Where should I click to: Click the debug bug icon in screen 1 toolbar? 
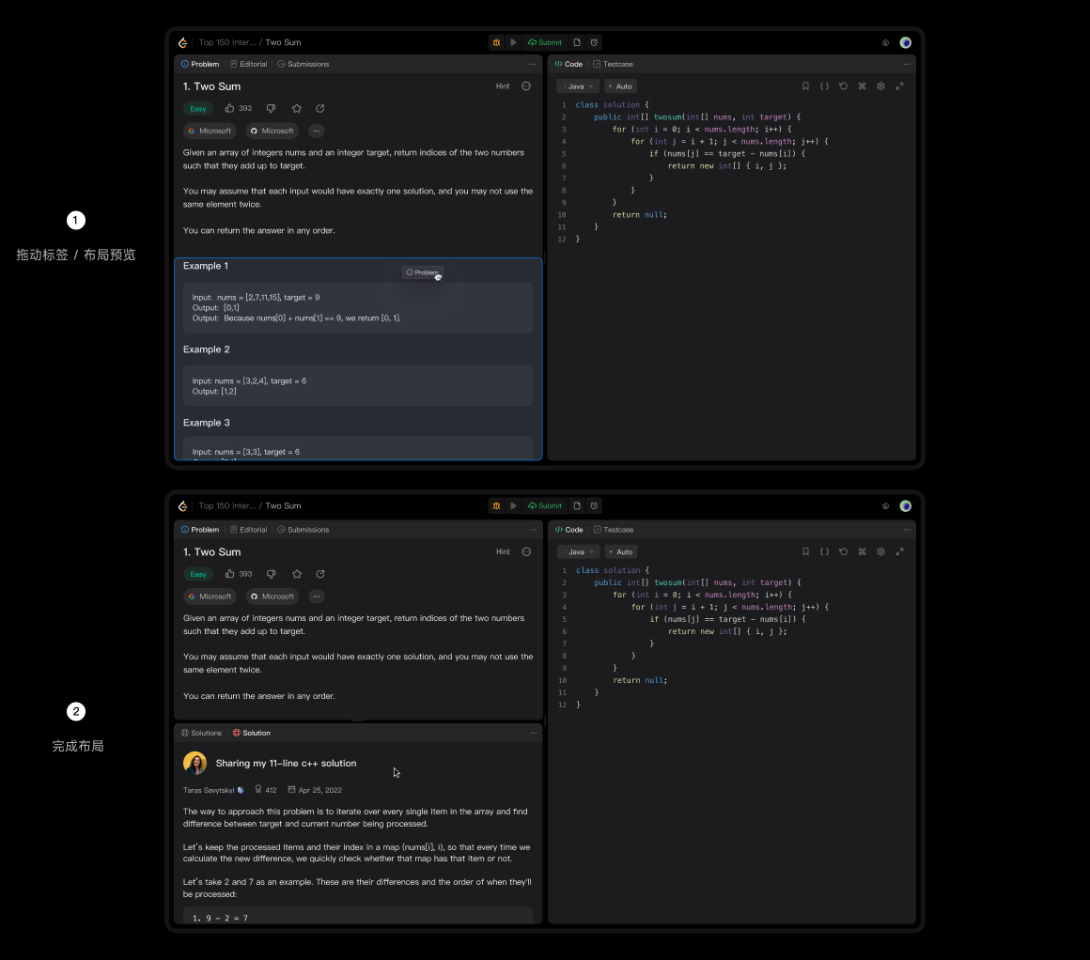(x=496, y=42)
